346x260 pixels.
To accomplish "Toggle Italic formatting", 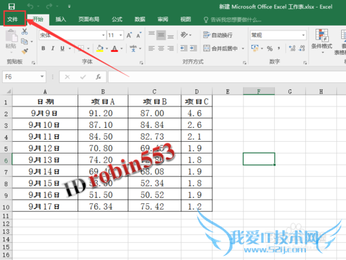I will 53,48.
